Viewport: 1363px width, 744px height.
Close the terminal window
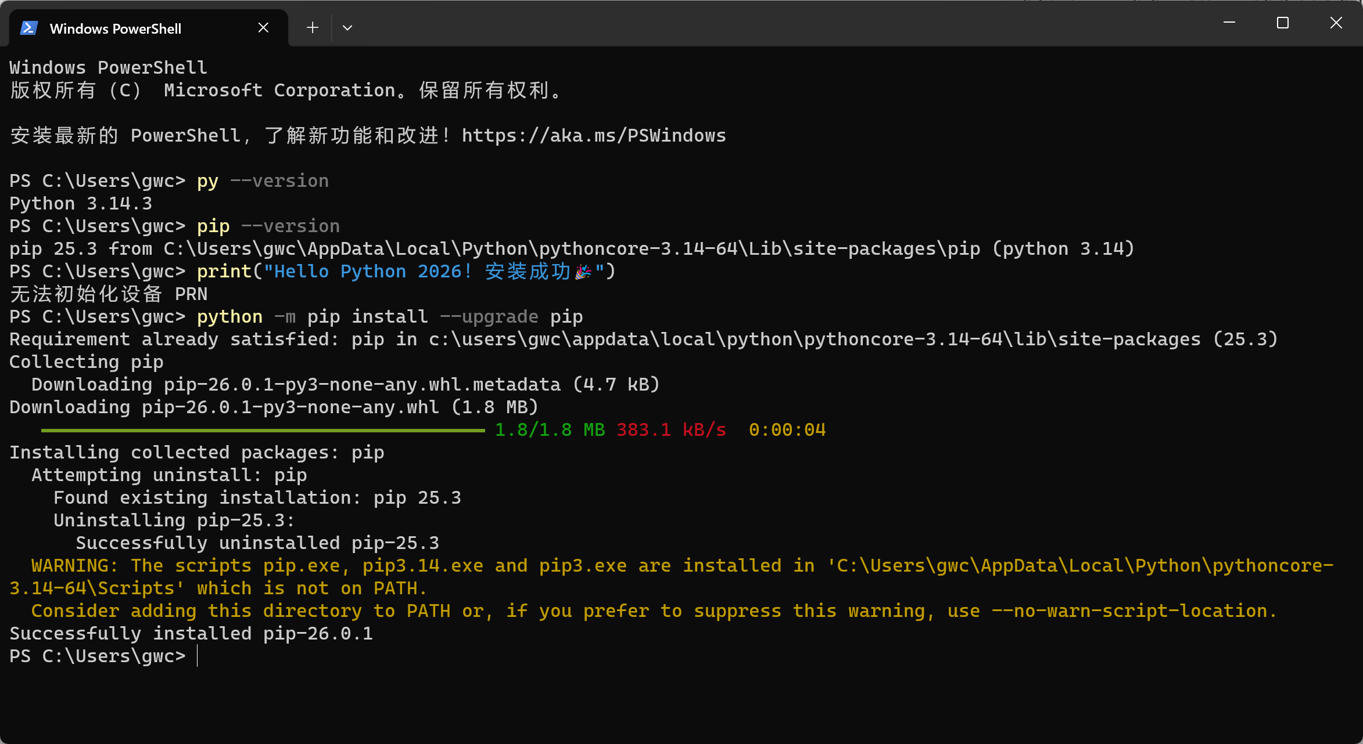point(1336,23)
